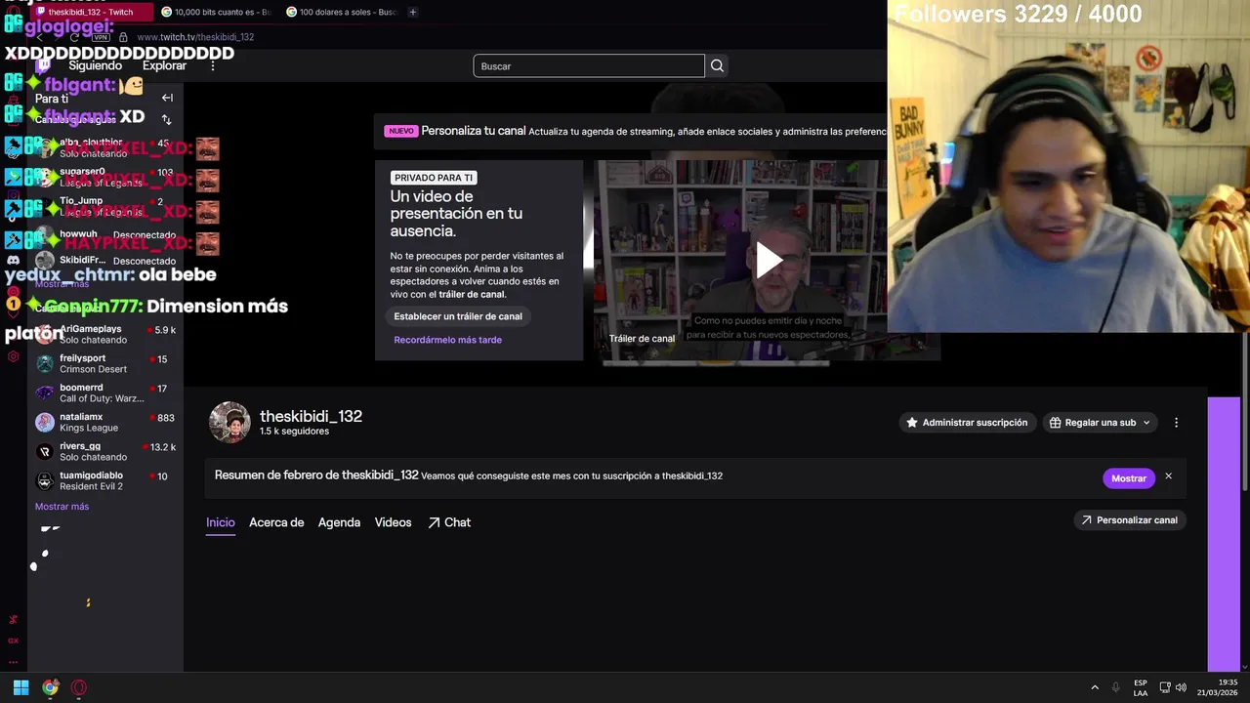Play the channel trailer video
This screenshot has height=703, width=1250.
click(768, 260)
